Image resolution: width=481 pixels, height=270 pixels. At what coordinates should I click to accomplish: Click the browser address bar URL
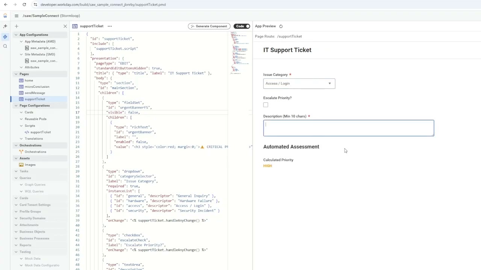(x=103, y=4)
